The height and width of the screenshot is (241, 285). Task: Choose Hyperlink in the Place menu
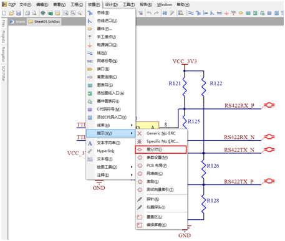coord(110,151)
